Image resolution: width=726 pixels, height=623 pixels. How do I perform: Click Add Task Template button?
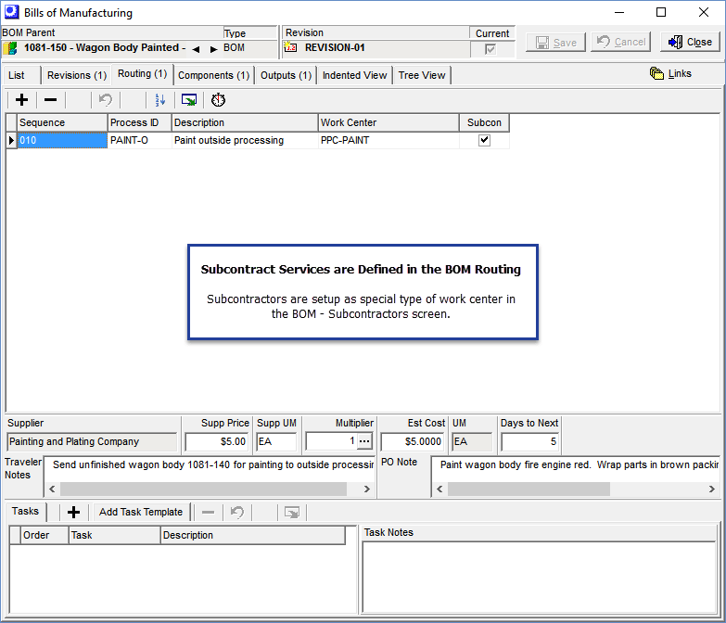point(141,512)
